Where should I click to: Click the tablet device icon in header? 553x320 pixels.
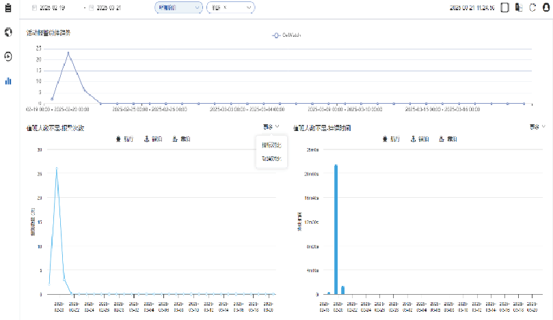pyautogui.click(x=505, y=8)
